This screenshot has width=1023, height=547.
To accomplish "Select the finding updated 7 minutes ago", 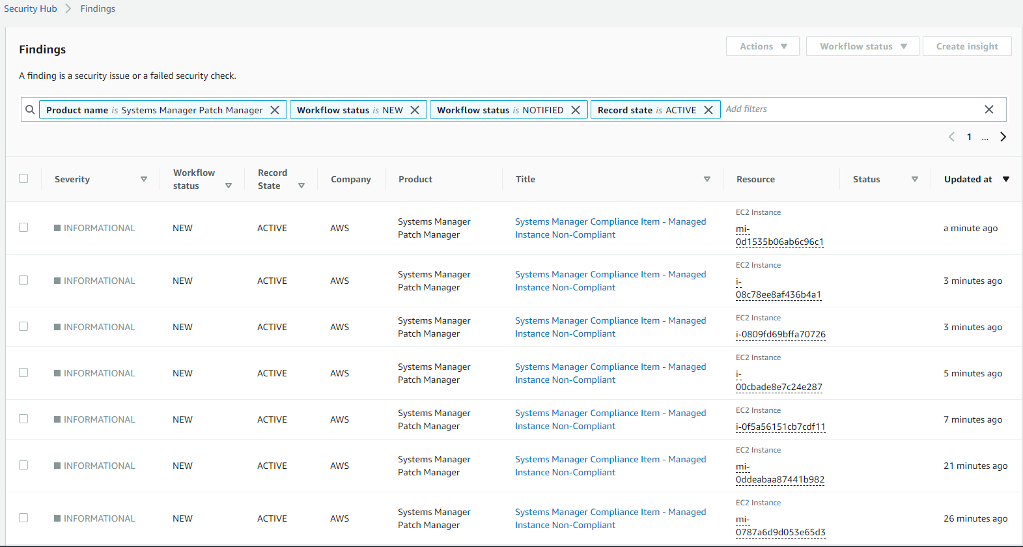I will [x=23, y=419].
